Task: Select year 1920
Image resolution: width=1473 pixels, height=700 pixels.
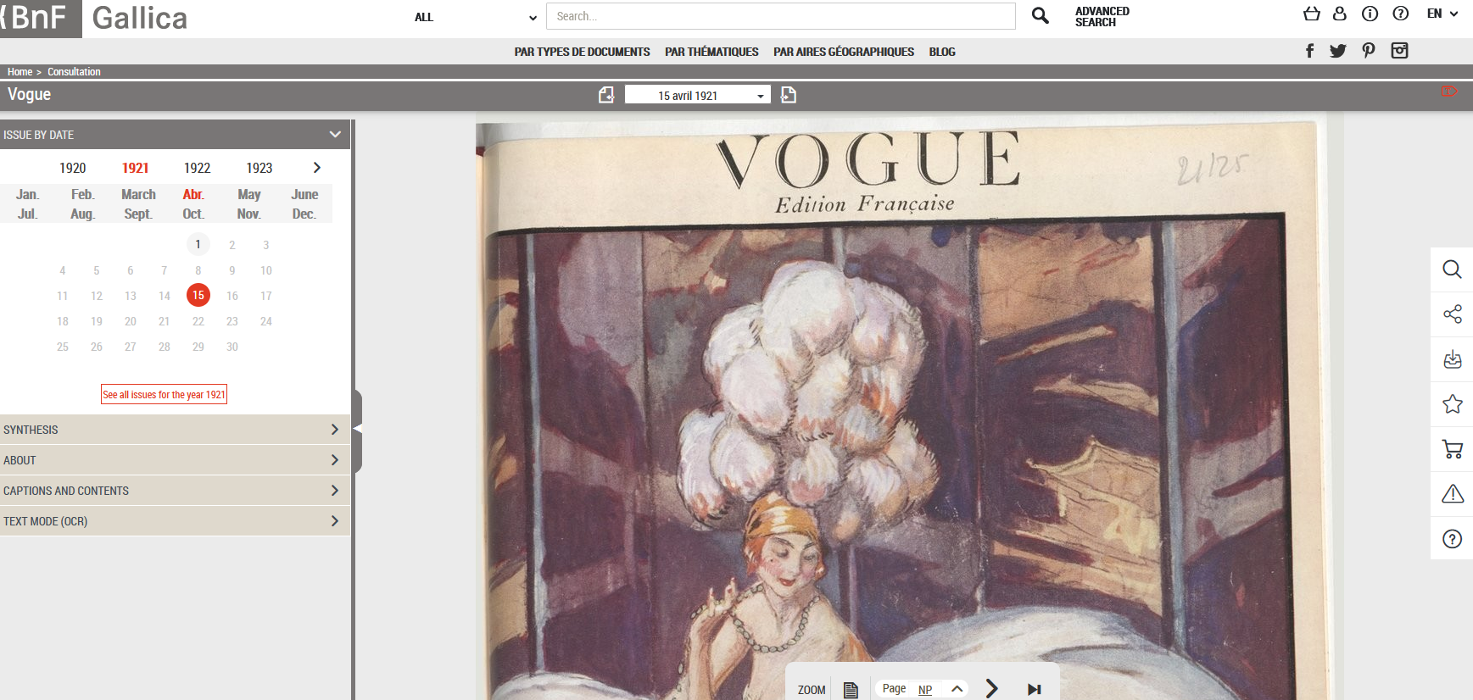Action: [73, 168]
